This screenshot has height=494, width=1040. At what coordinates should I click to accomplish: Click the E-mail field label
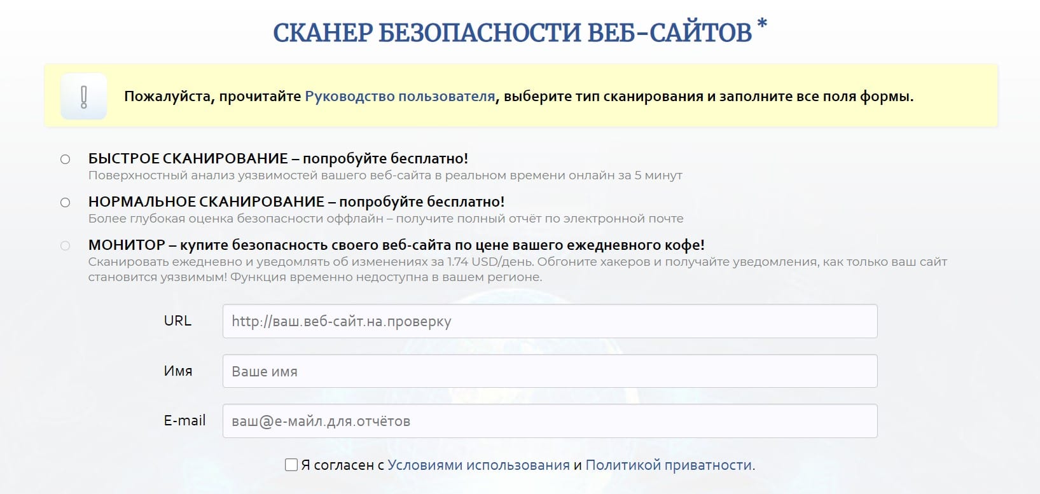point(184,421)
